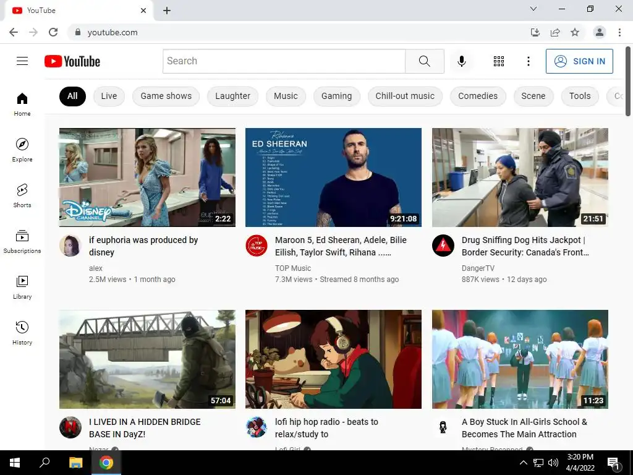Open 'if euphoria was produced by disney' title

pos(143,246)
